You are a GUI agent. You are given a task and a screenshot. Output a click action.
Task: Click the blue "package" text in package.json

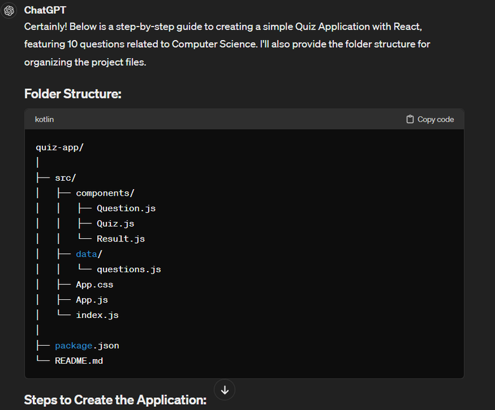coord(73,346)
